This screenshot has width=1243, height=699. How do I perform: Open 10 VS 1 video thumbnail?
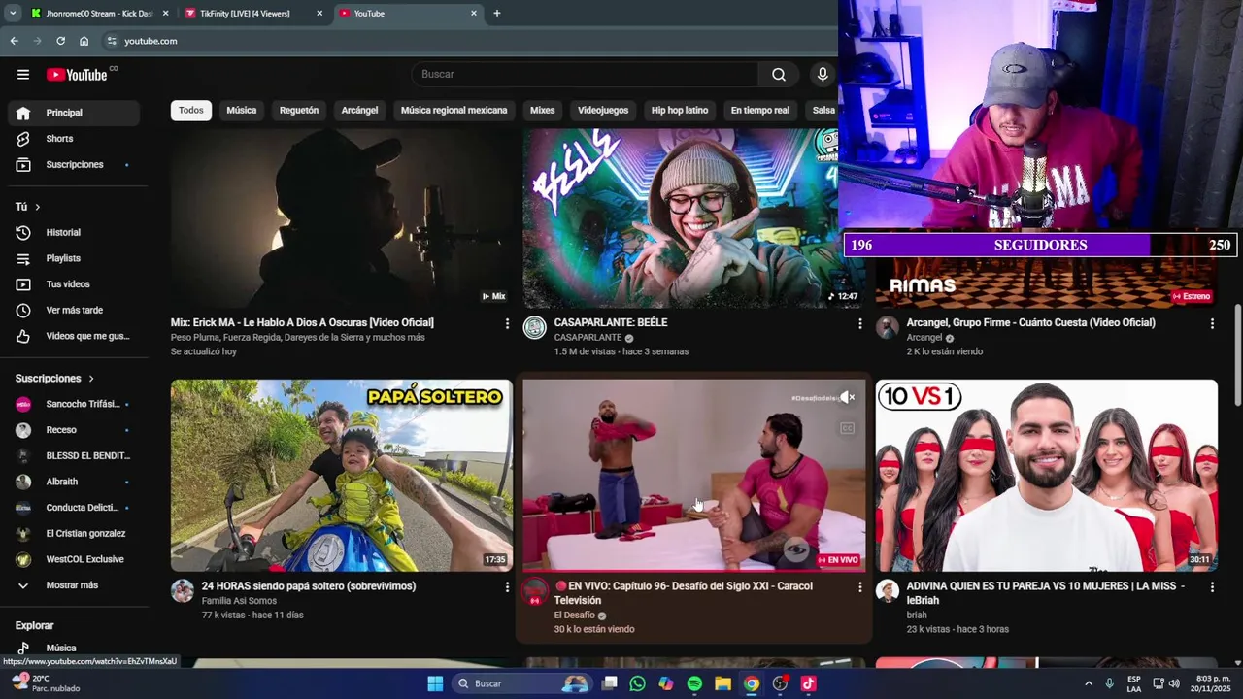point(1046,475)
